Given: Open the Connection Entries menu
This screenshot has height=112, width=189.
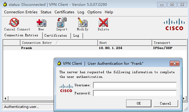Looking at the screenshot, I should (21, 12).
